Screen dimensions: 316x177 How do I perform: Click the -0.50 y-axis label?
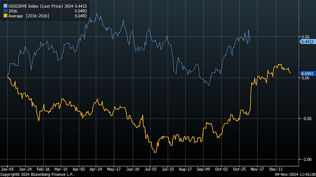[305, 119]
